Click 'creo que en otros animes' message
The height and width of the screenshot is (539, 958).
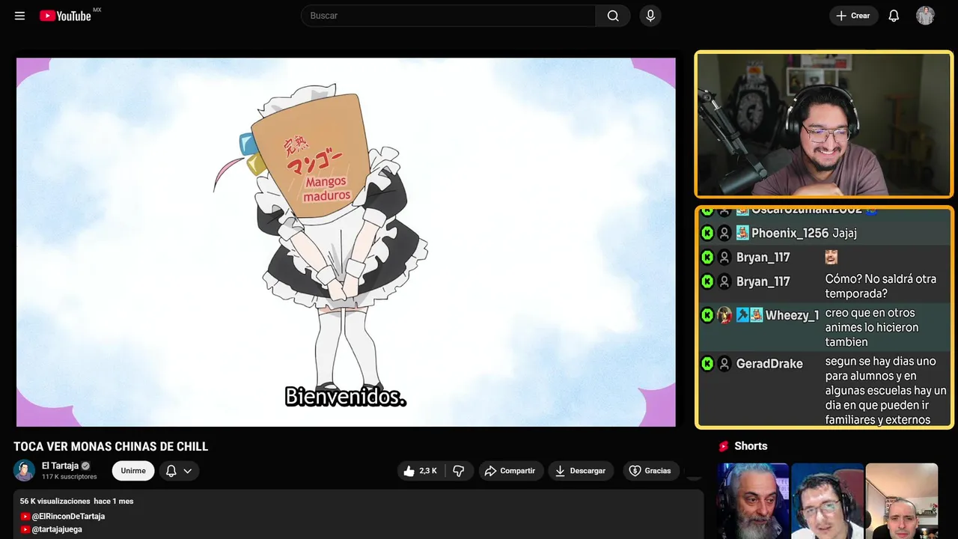click(x=872, y=327)
